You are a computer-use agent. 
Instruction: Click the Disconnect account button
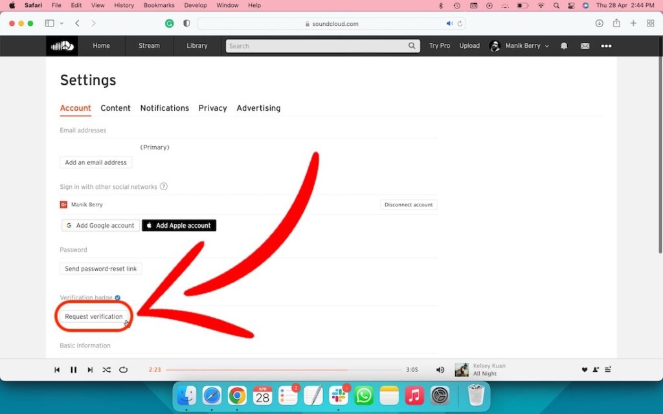tap(409, 204)
